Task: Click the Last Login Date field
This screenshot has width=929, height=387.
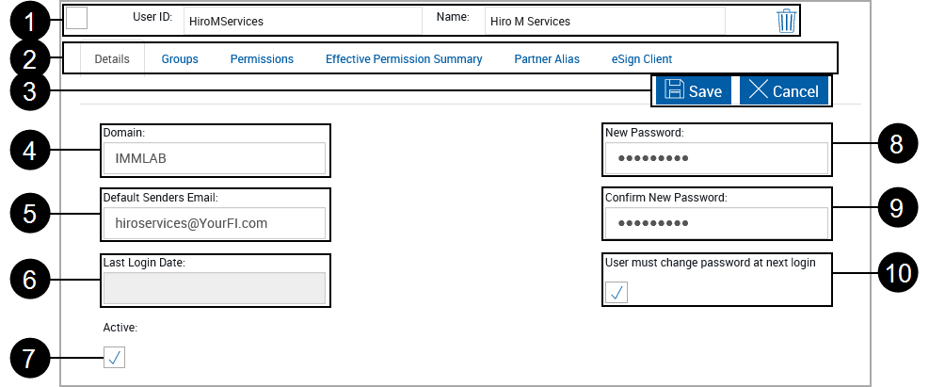Action: 215,288
